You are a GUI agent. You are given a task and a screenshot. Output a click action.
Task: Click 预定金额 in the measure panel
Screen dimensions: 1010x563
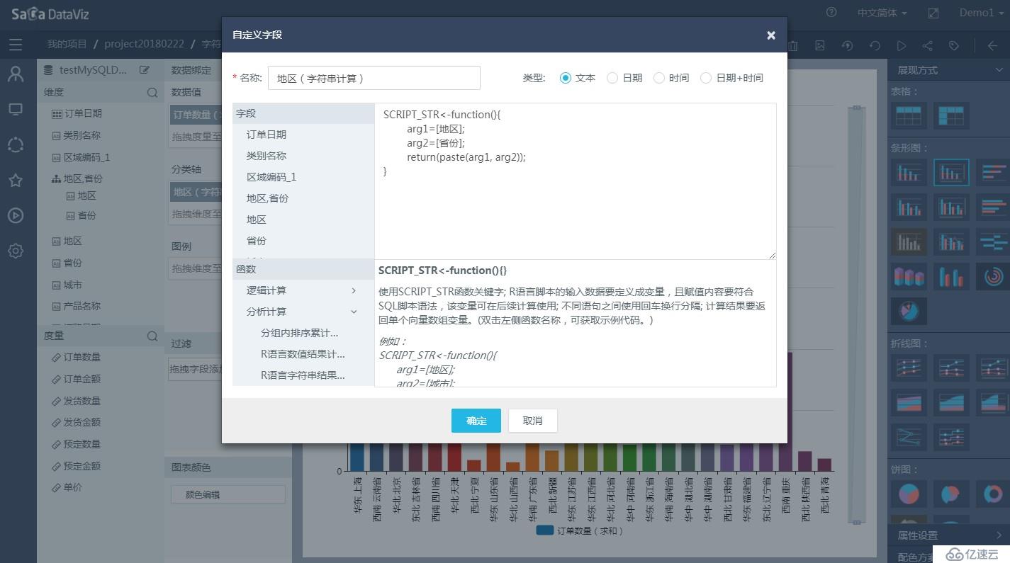tap(82, 466)
